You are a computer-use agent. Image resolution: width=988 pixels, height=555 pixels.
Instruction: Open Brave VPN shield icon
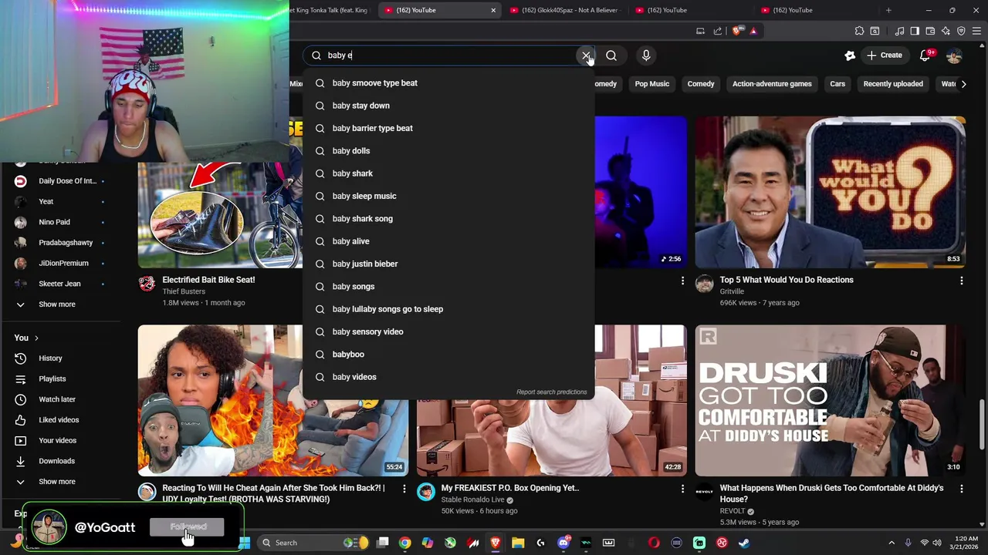point(961,31)
